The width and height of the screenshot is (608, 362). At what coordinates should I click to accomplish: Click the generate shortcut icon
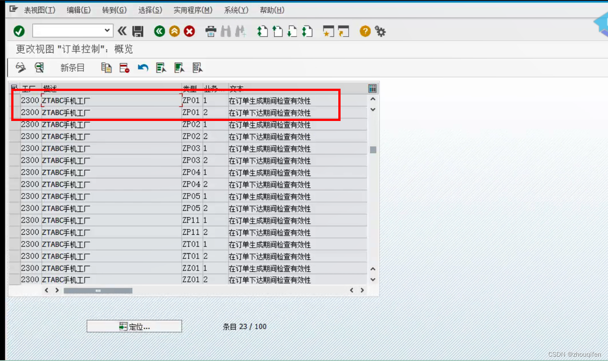[x=344, y=31]
